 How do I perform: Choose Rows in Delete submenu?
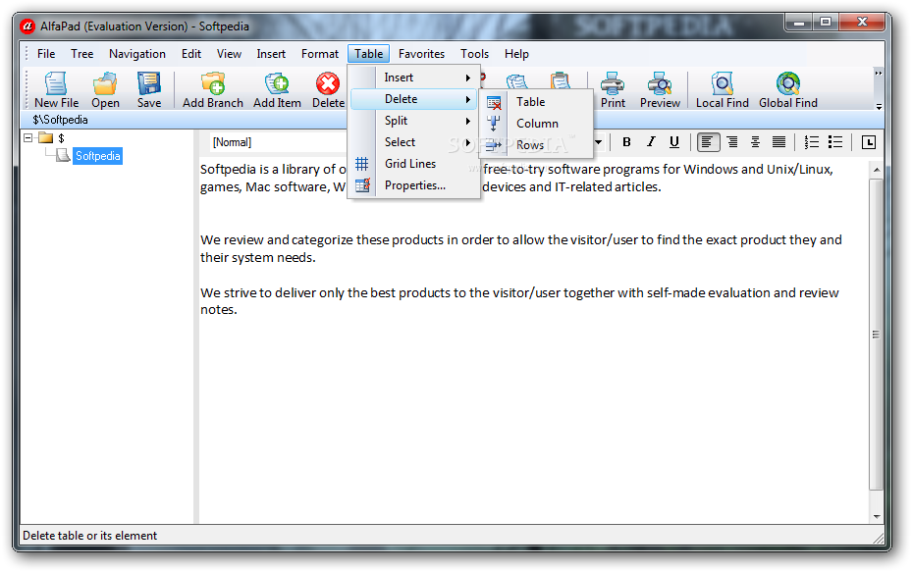pos(536,145)
